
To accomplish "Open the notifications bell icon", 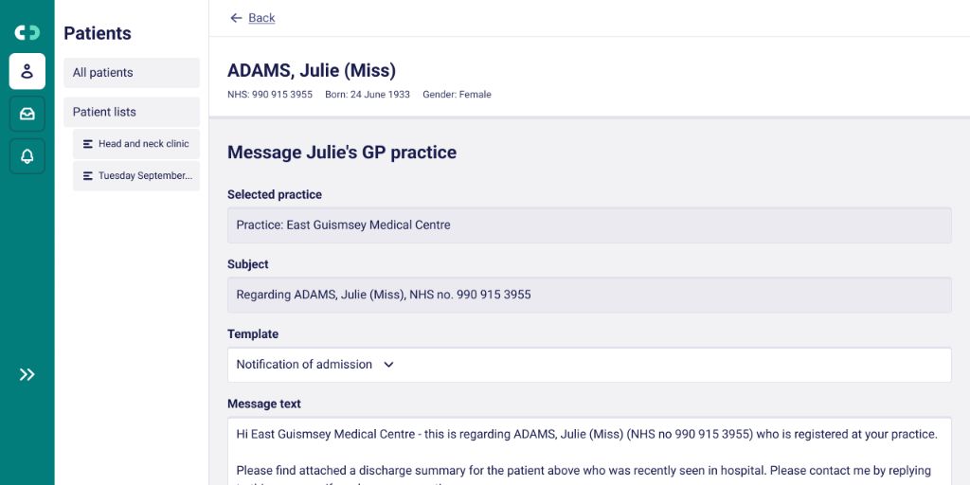I will tap(27, 156).
